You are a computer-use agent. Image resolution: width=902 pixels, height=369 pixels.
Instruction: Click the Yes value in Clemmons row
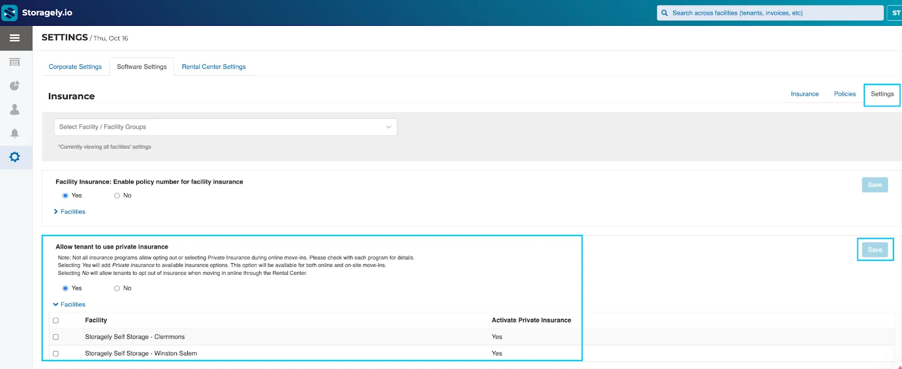tap(497, 337)
